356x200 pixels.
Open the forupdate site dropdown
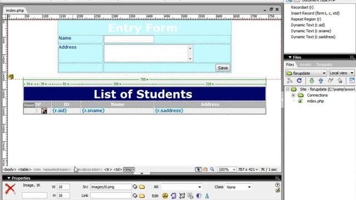click(306, 73)
